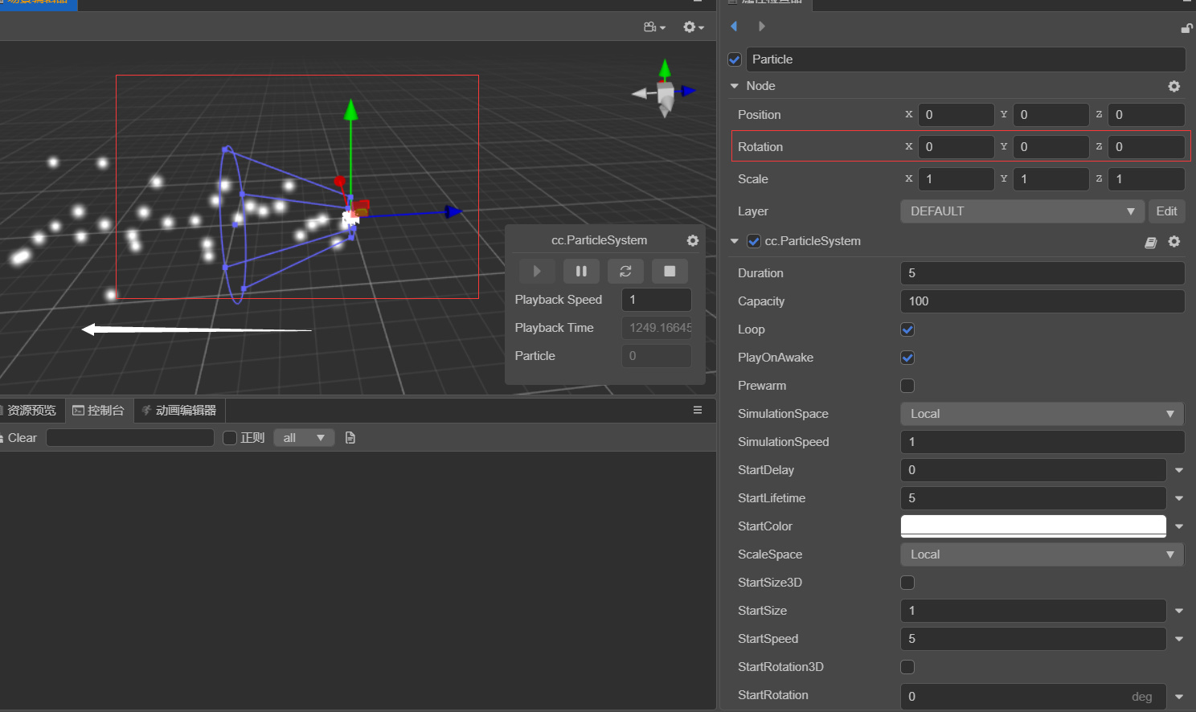Open the scene view gear settings
The height and width of the screenshot is (712, 1196).
tap(693, 27)
